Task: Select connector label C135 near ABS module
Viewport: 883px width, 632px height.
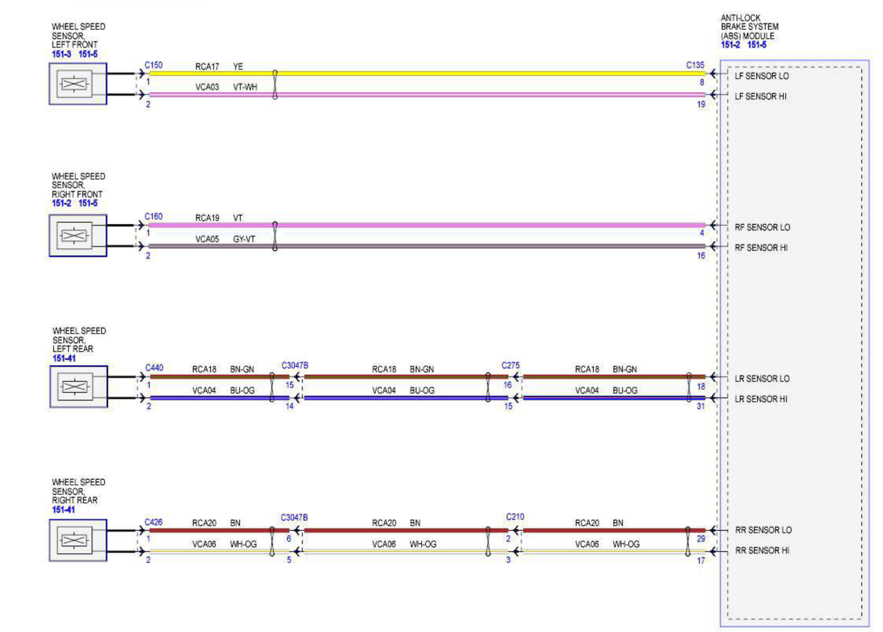Action: click(x=695, y=65)
